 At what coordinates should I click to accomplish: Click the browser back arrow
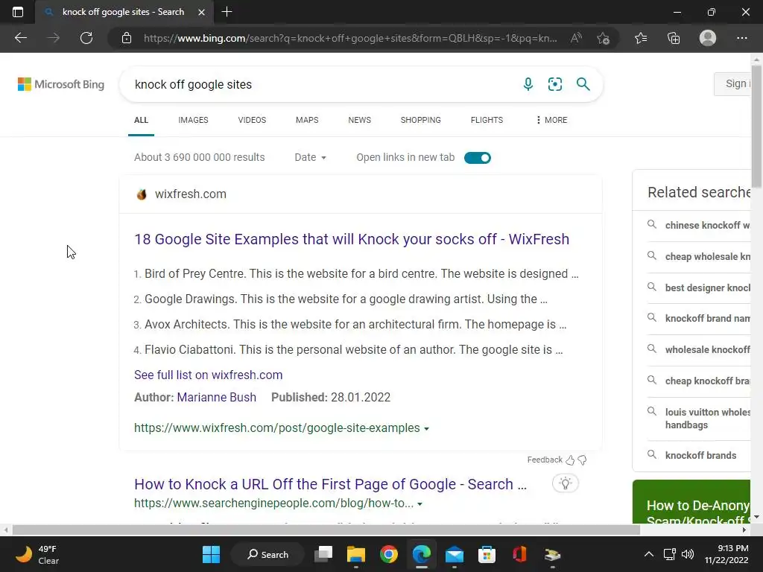pos(20,38)
